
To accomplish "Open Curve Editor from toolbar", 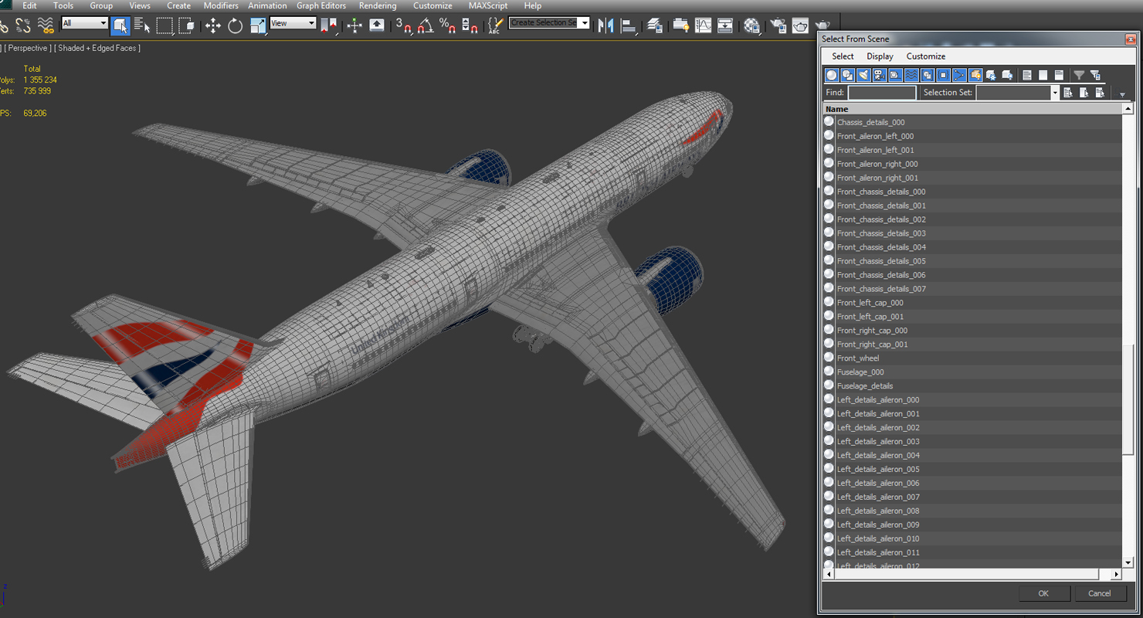I will point(703,25).
